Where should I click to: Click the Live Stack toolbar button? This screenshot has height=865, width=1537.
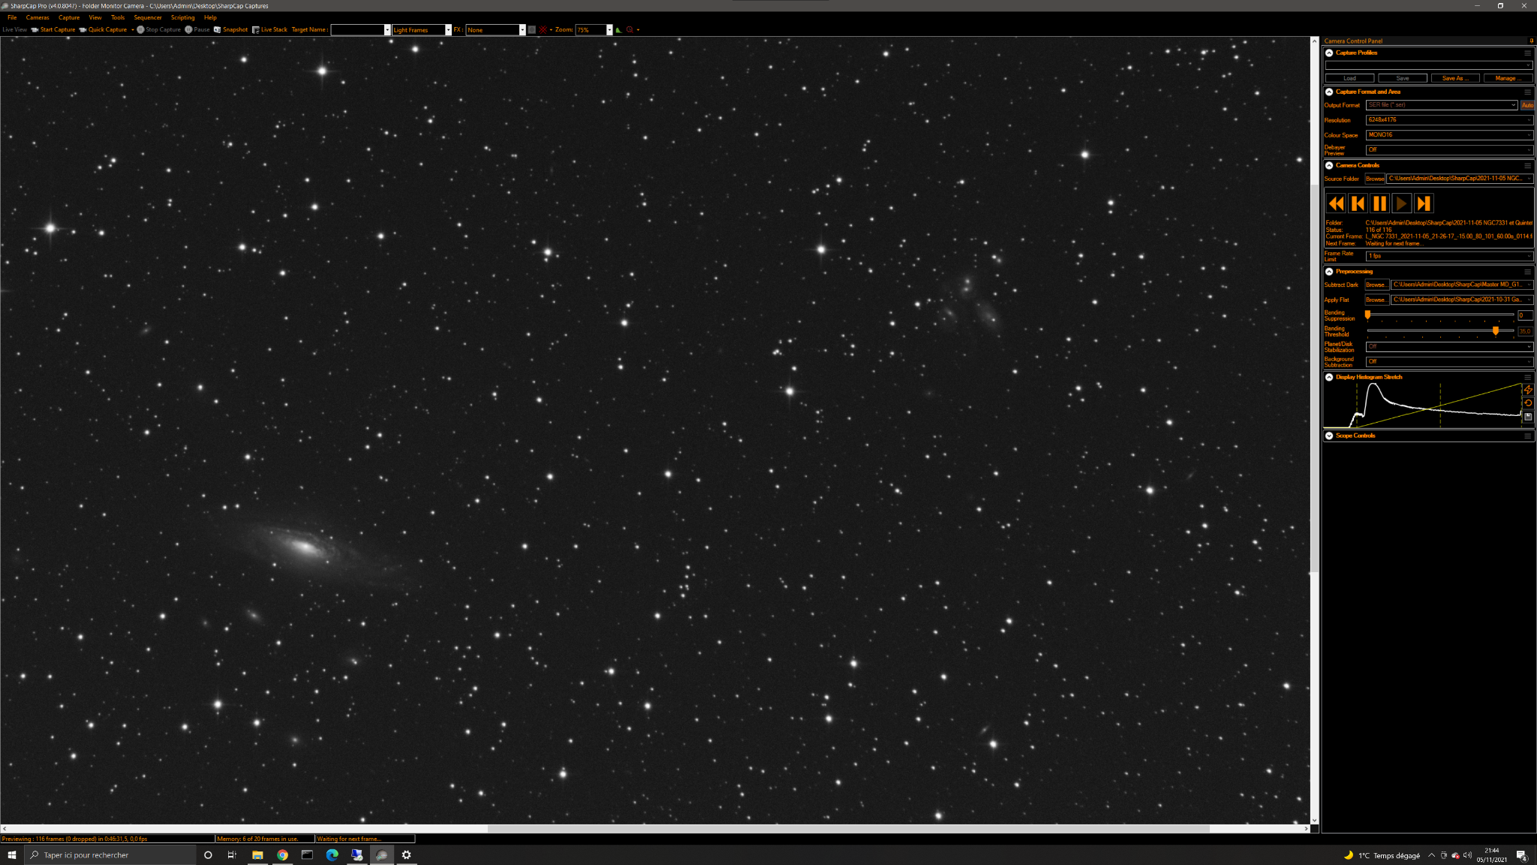[x=270, y=30]
